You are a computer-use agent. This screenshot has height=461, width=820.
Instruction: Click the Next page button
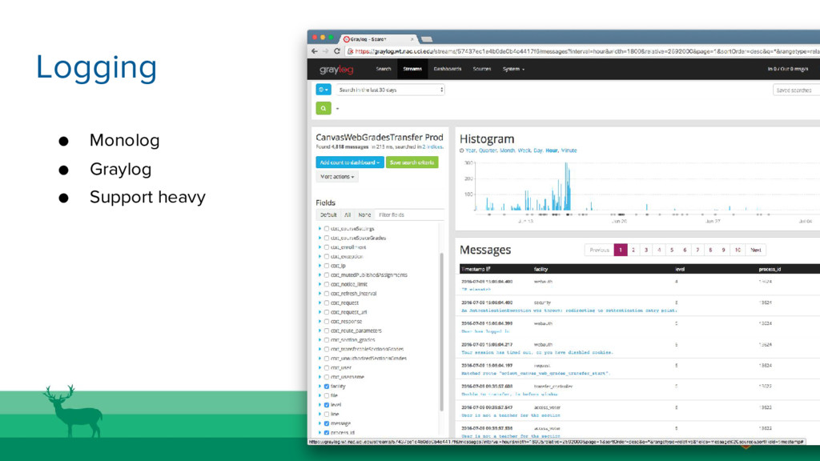tap(756, 250)
